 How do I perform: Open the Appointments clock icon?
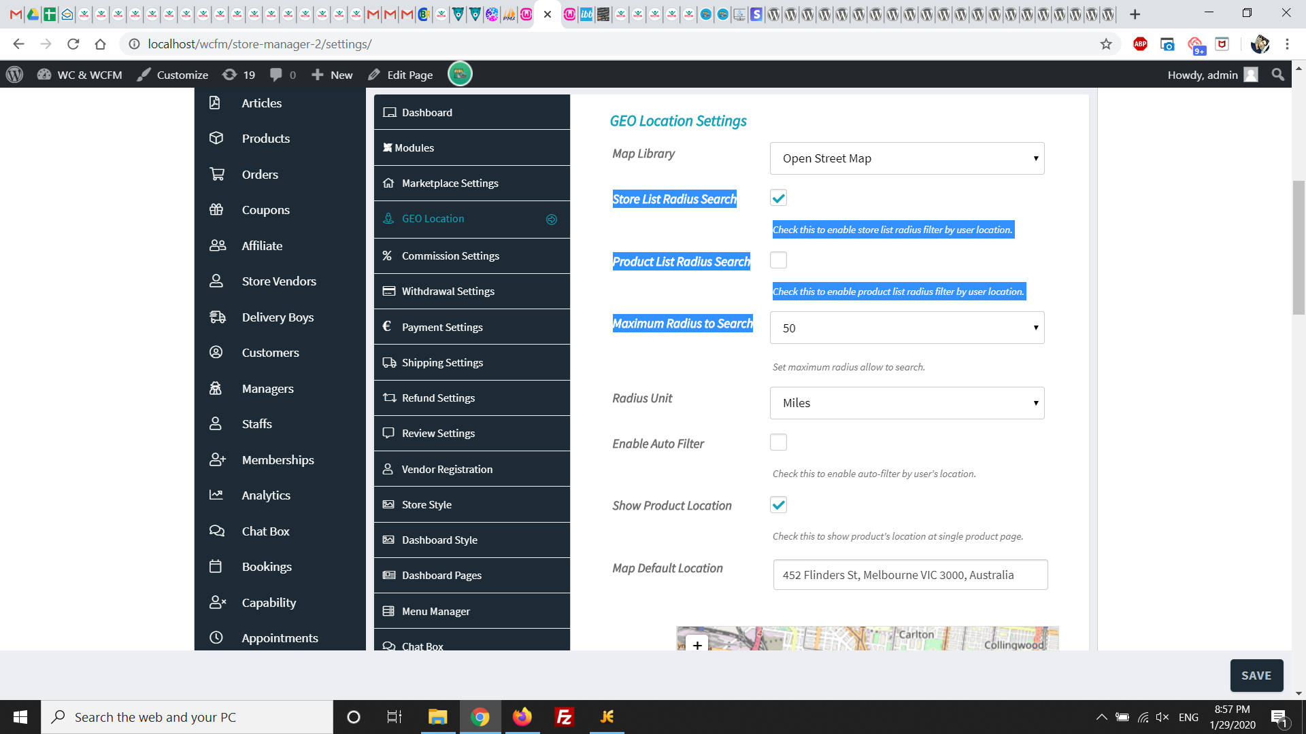point(216,637)
